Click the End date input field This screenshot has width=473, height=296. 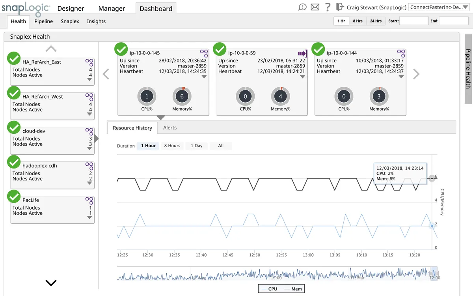pos(454,21)
